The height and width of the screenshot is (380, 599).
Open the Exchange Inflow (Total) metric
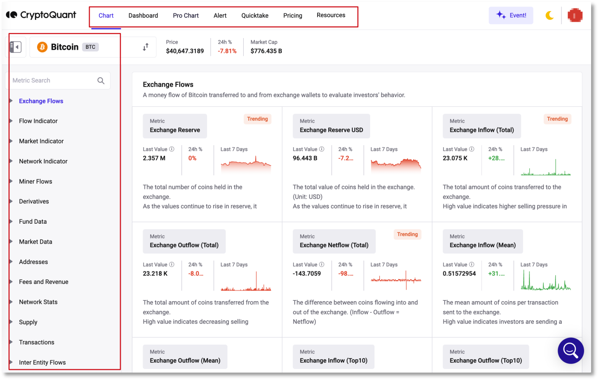pos(482,126)
